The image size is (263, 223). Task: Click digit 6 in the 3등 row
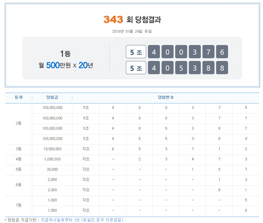[113, 149]
